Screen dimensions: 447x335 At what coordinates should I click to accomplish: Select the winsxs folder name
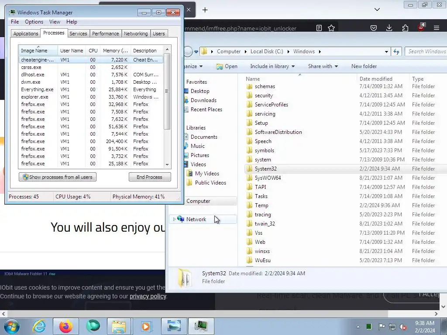point(262,251)
